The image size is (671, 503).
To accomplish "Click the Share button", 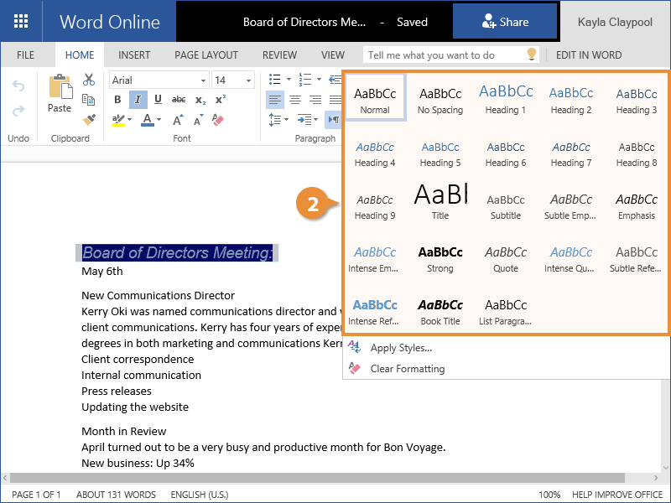I will point(505,22).
